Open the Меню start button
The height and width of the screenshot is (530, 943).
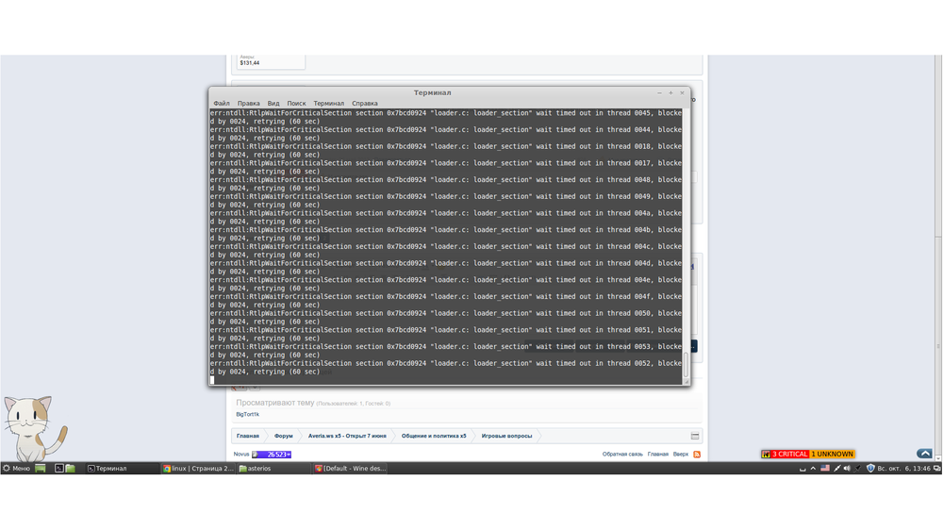pyautogui.click(x=16, y=469)
